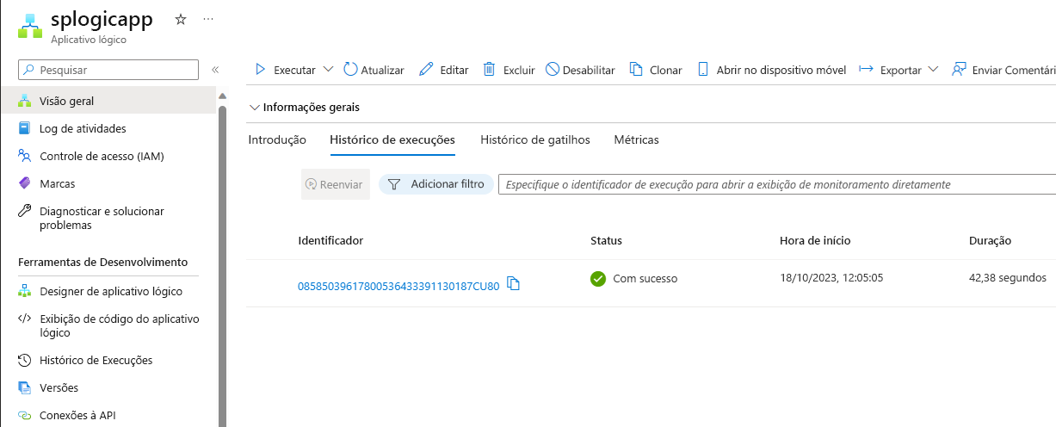Collapse the sidebar with the double chevron

tap(215, 70)
